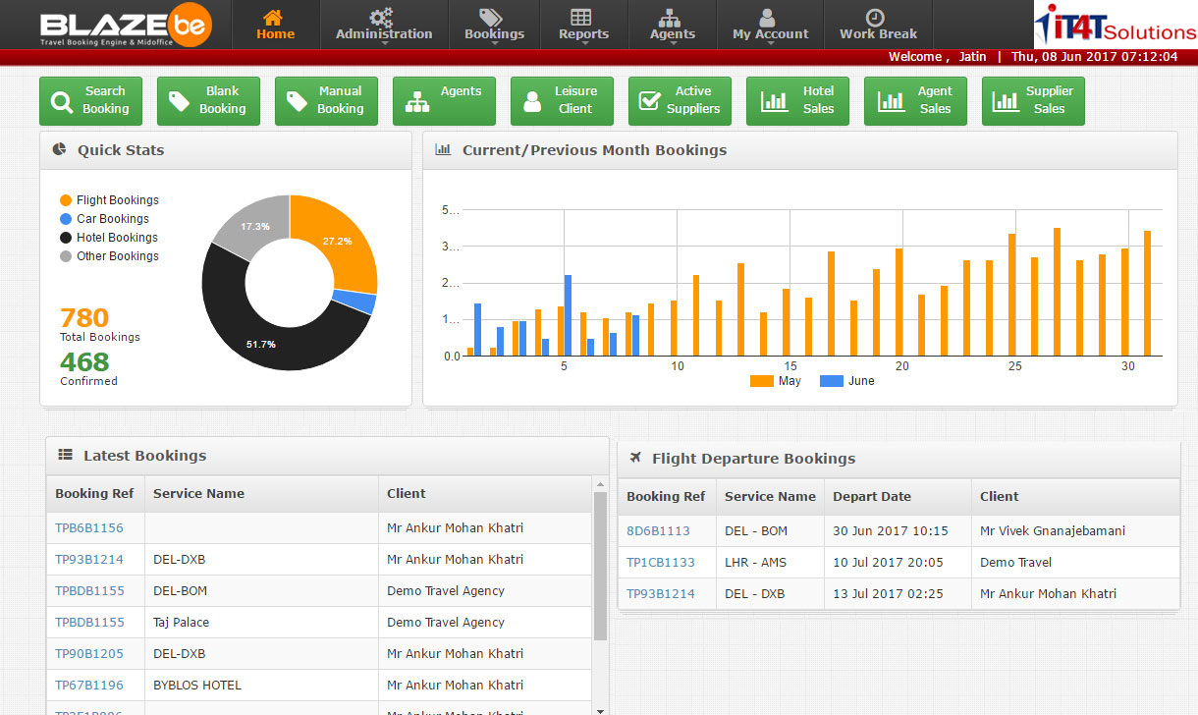
Task: Click the blue June legend swatch
Action: coord(831,381)
